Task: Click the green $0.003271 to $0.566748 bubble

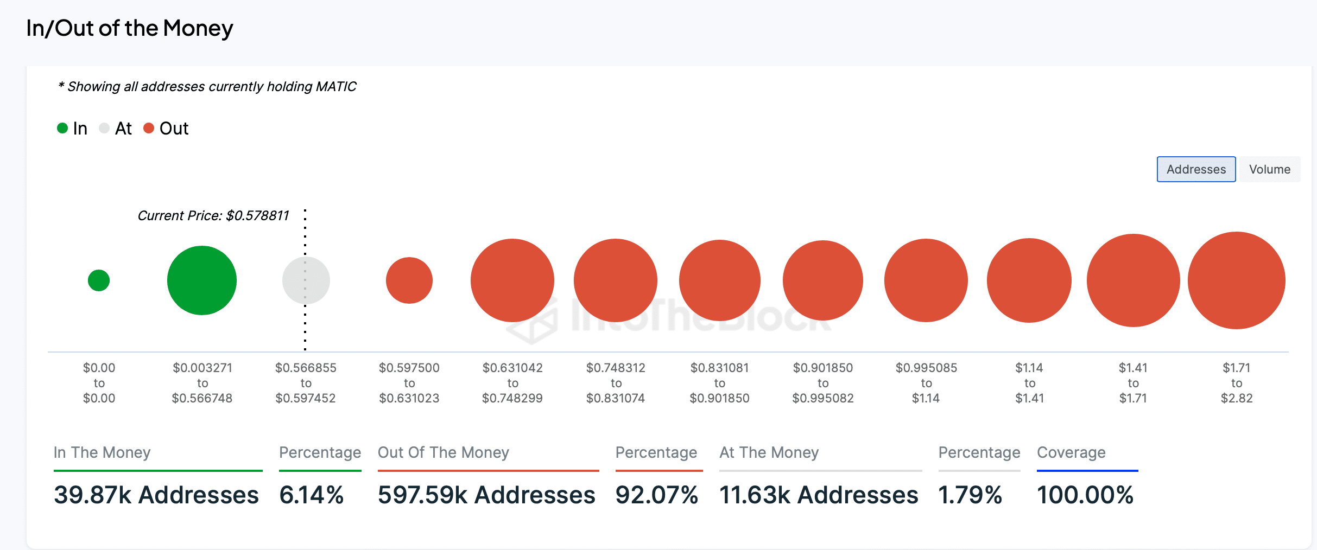Action: point(202,280)
